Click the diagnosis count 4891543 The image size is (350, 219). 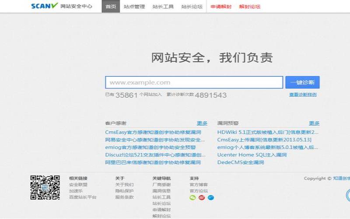point(211,95)
